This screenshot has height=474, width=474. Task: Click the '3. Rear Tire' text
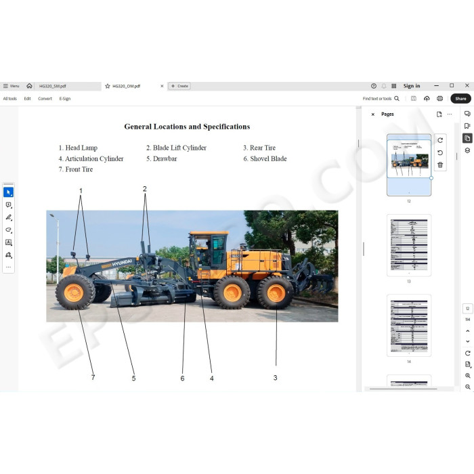pos(259,148)
